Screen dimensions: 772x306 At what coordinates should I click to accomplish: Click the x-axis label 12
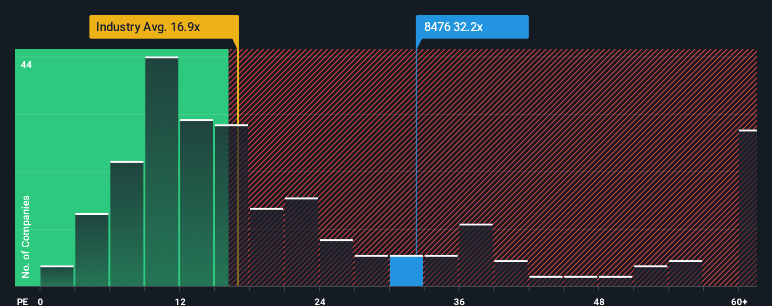pos(180,301)
